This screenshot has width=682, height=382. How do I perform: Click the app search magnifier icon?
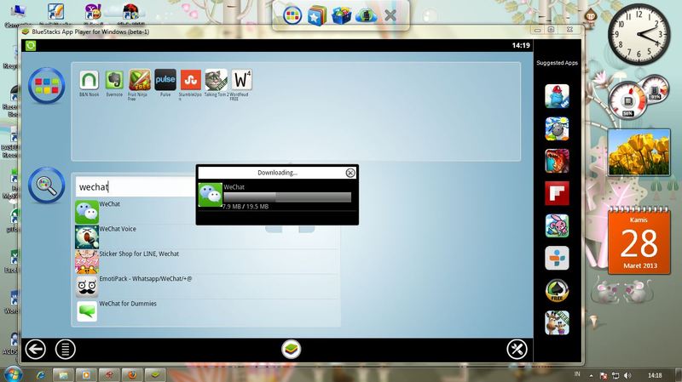click(x=47, y=185)
